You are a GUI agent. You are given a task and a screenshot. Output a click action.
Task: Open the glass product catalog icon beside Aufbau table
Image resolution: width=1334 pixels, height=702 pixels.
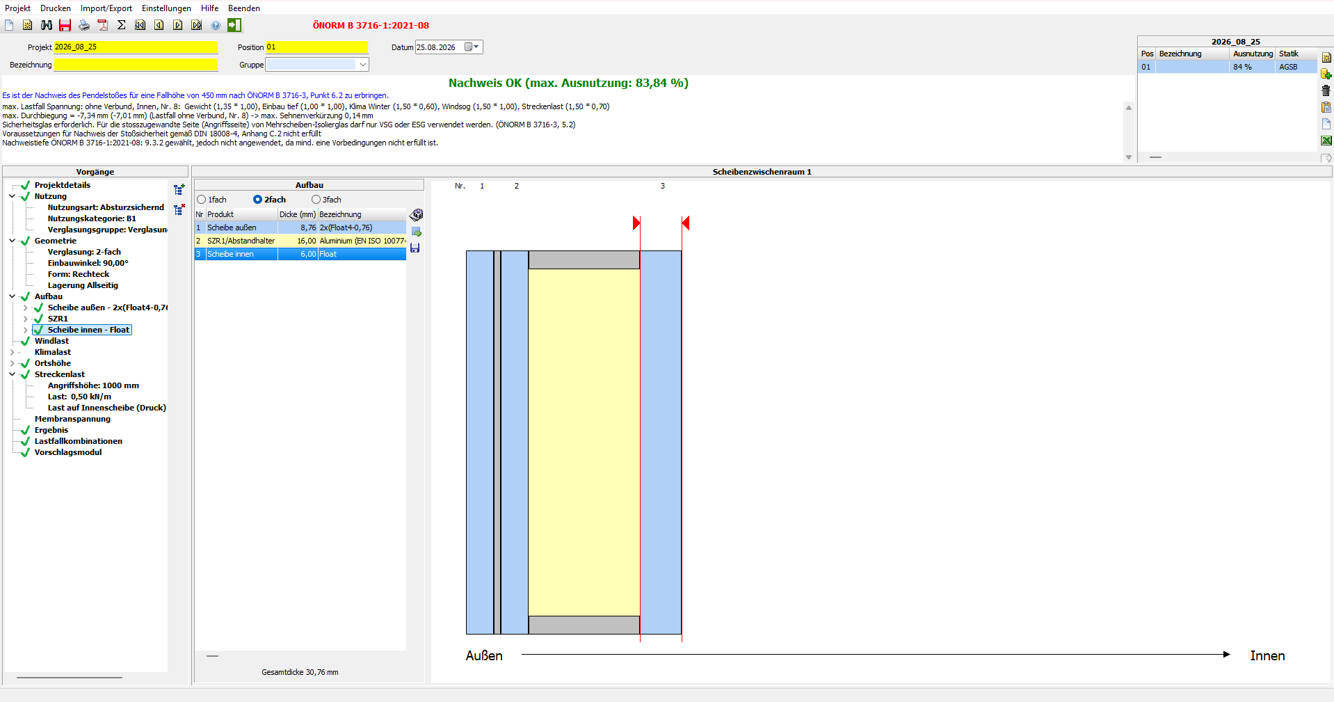pos(417,214)
